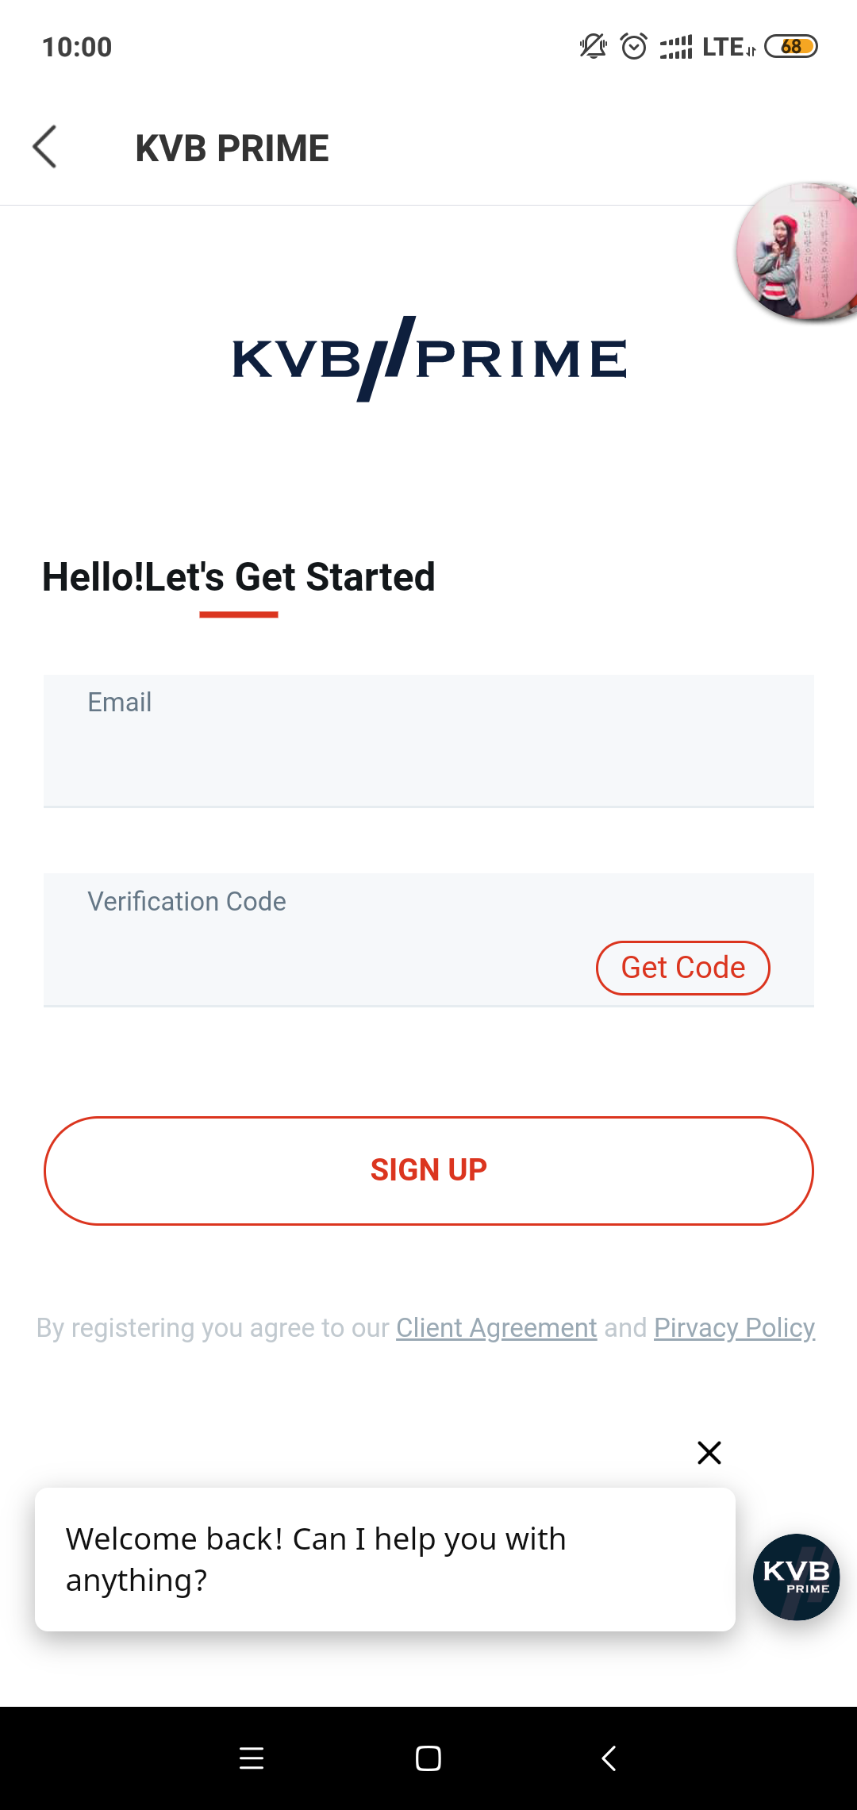The height and width of the screenshot is (1810, 857).
Task: Tap the back arrow beside KVB PRIME title
Action: pos(44,147)
